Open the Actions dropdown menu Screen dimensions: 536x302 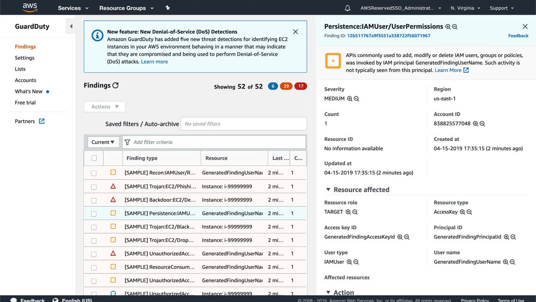(105, 107)
